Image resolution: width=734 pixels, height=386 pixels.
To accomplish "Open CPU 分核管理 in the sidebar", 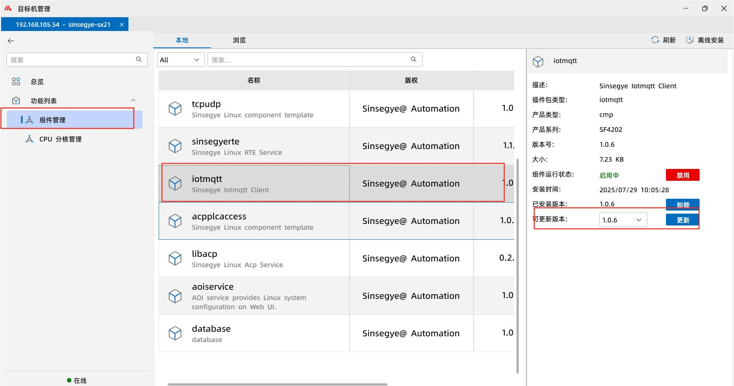I will point(60,139).
